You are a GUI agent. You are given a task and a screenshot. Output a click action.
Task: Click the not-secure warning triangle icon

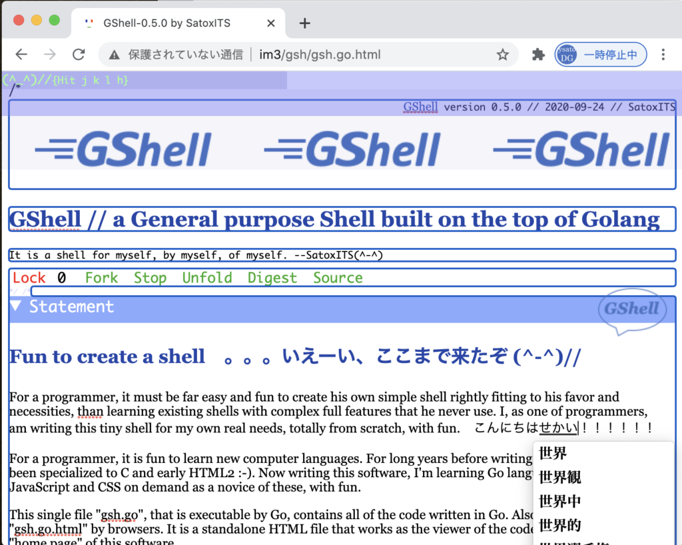pos(115,55)
